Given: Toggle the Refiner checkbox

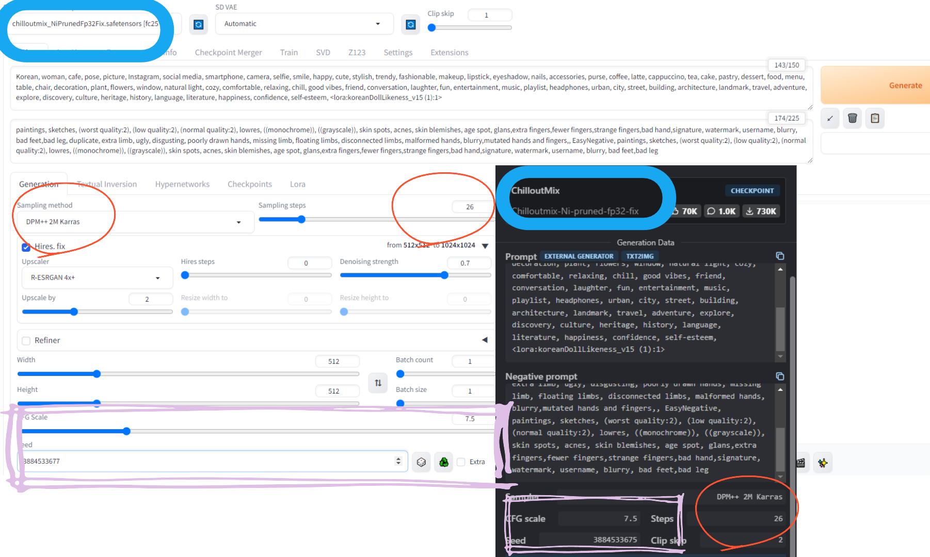Looking at the screenshot, I should click(26, 341).
